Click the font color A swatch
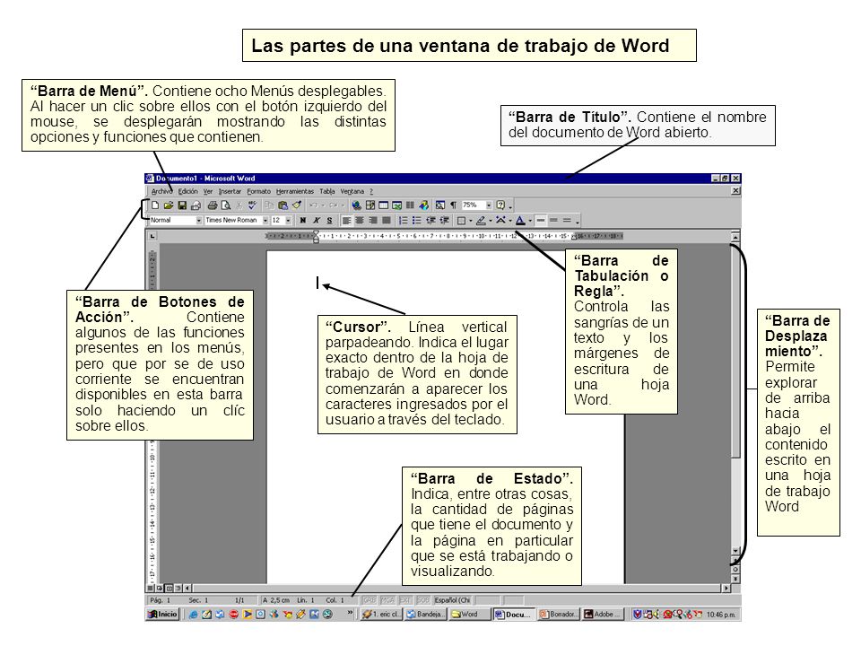The width and height of the screenshot is (861, 646). click(x=520, y=221)
